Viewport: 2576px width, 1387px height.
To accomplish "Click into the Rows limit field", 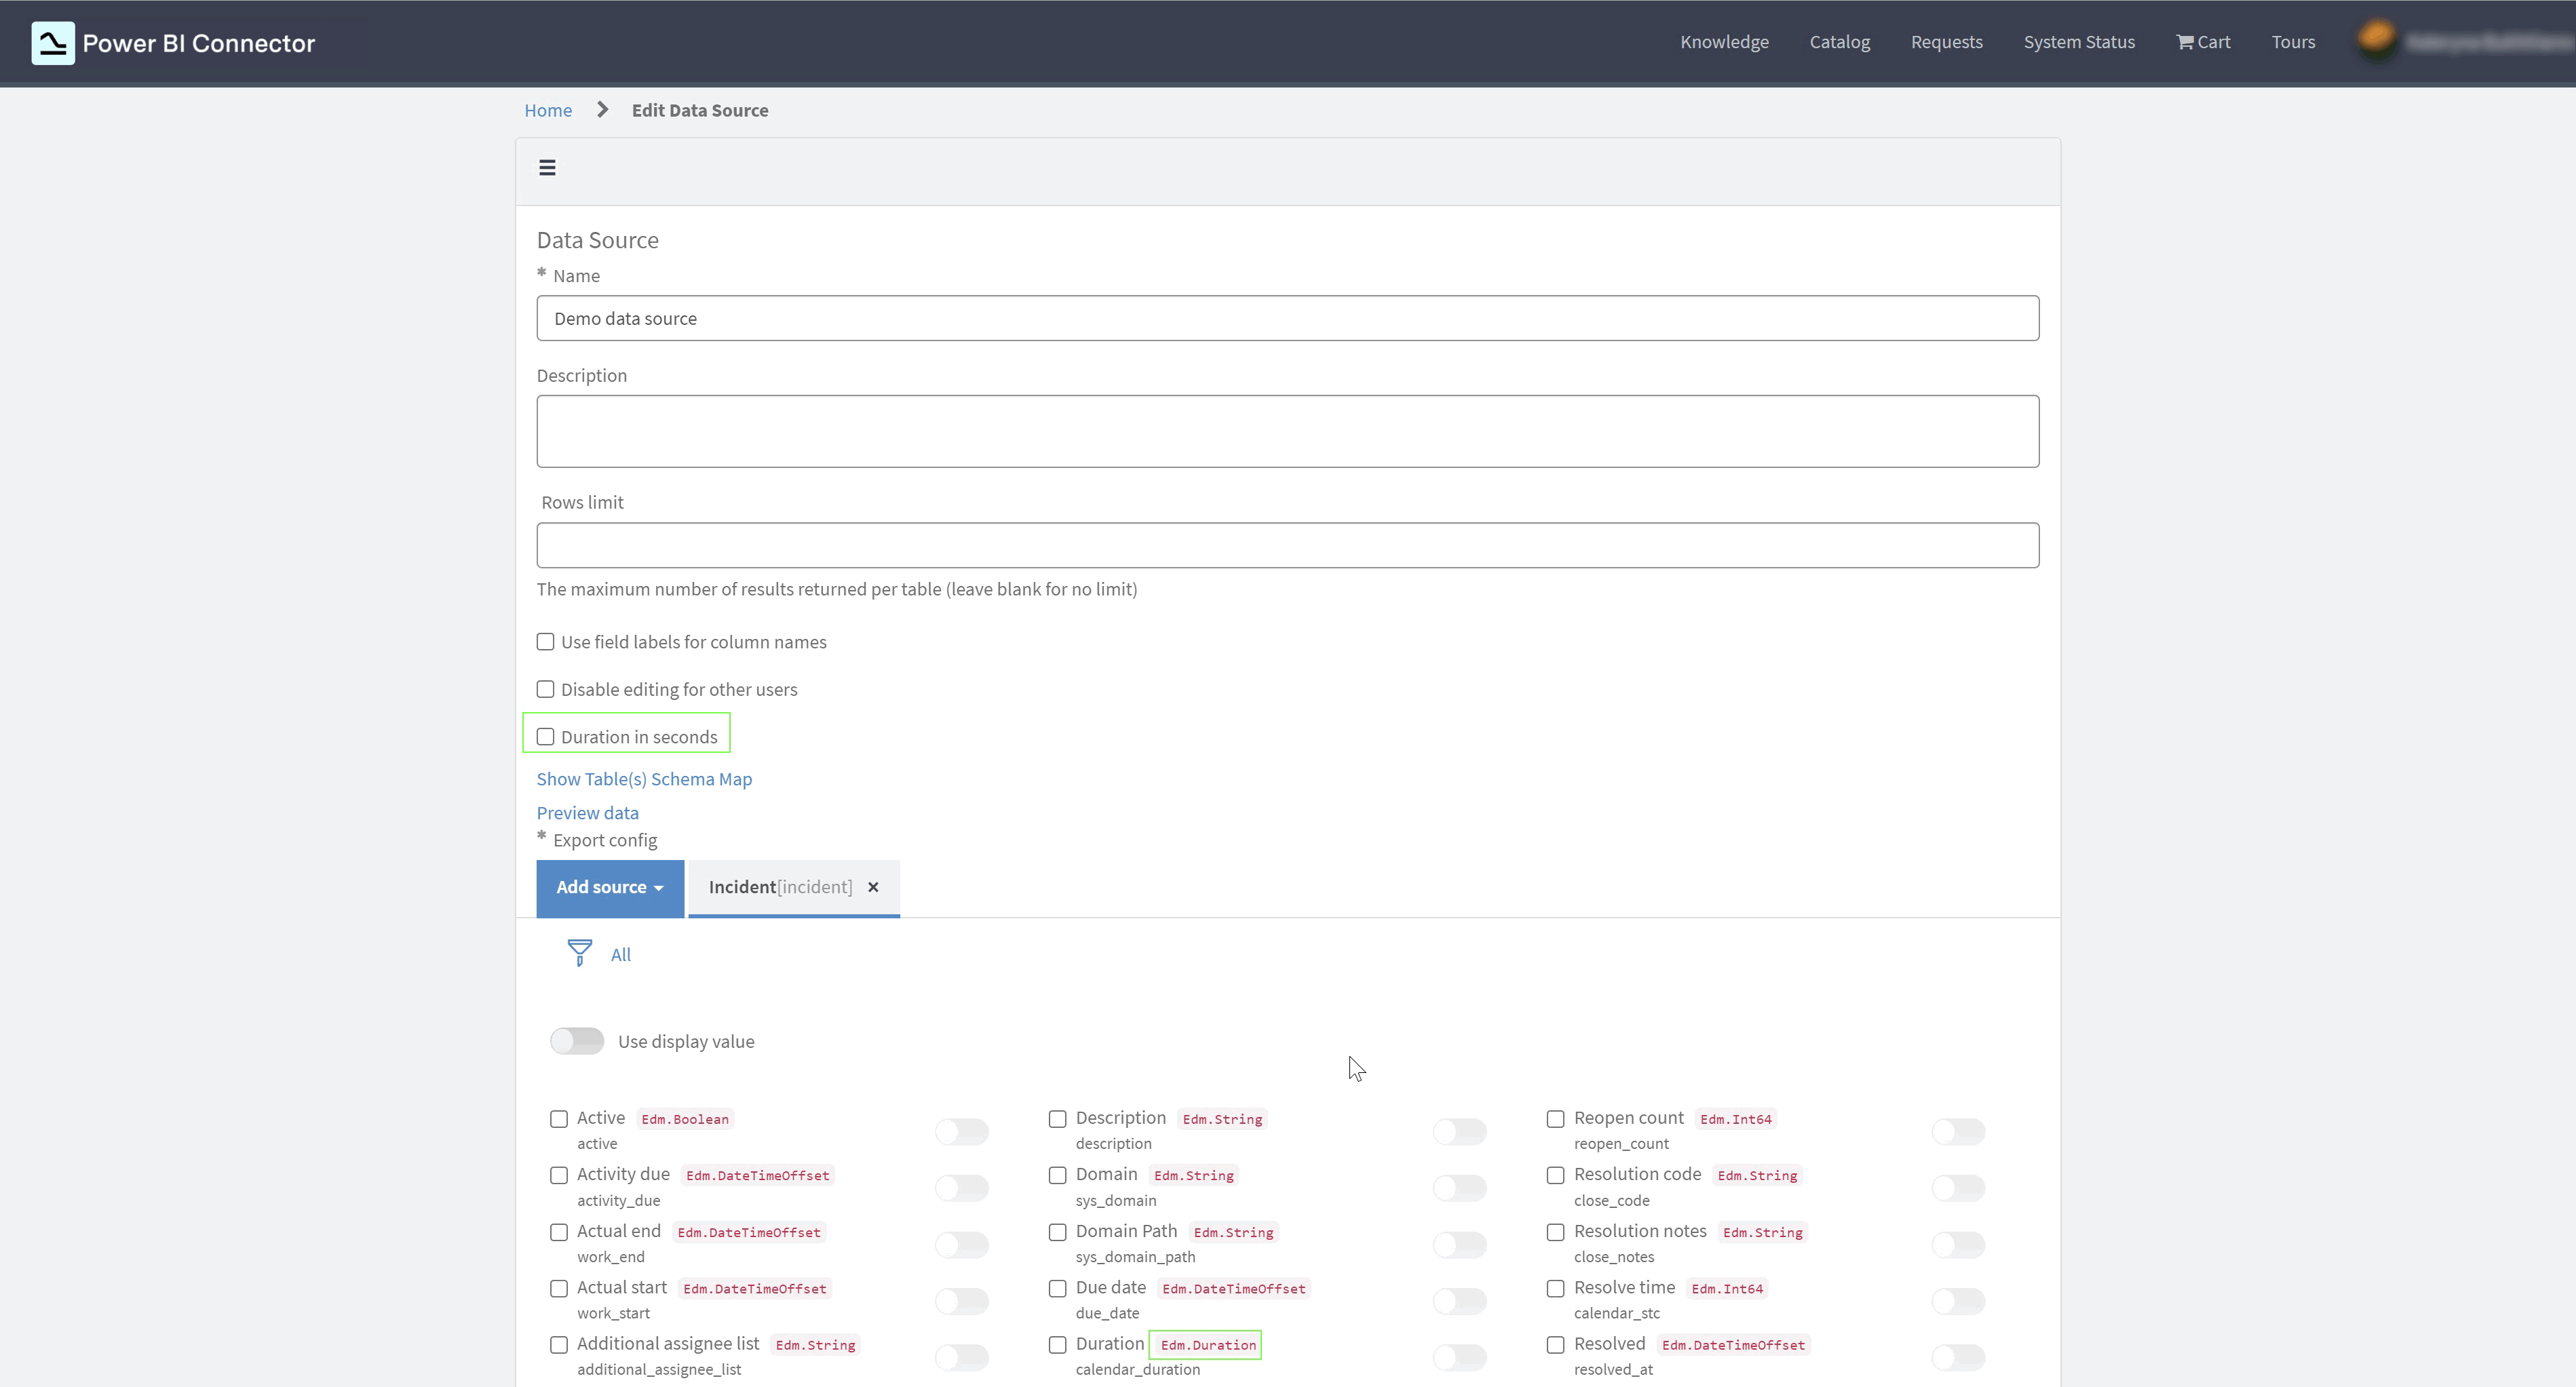I will tap(1287, 545).
